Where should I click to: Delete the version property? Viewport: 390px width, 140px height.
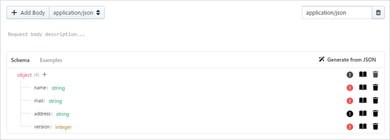pyautogui.click(x=376, y=127)
